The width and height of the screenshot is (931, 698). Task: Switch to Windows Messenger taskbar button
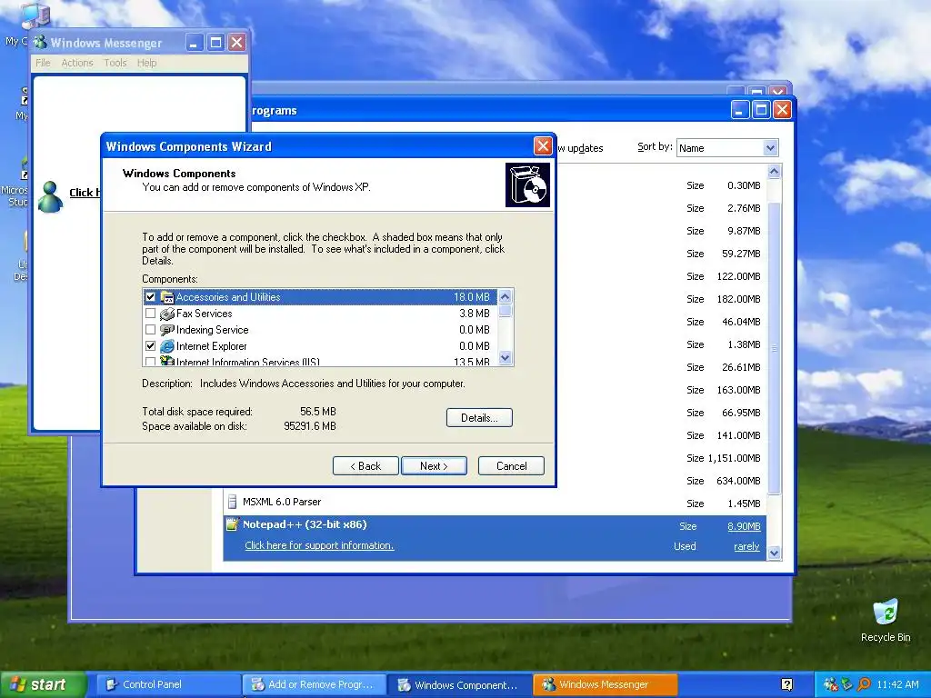point(605,684)
